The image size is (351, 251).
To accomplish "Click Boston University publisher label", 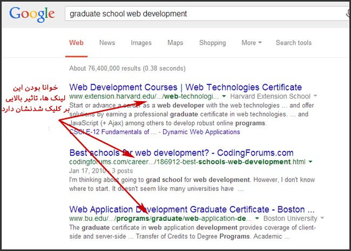I will 290,218.
